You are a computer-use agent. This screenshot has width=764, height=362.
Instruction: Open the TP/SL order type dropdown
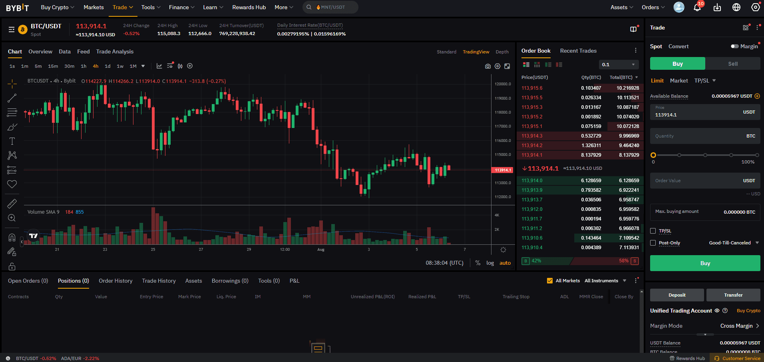click(705, 81)
